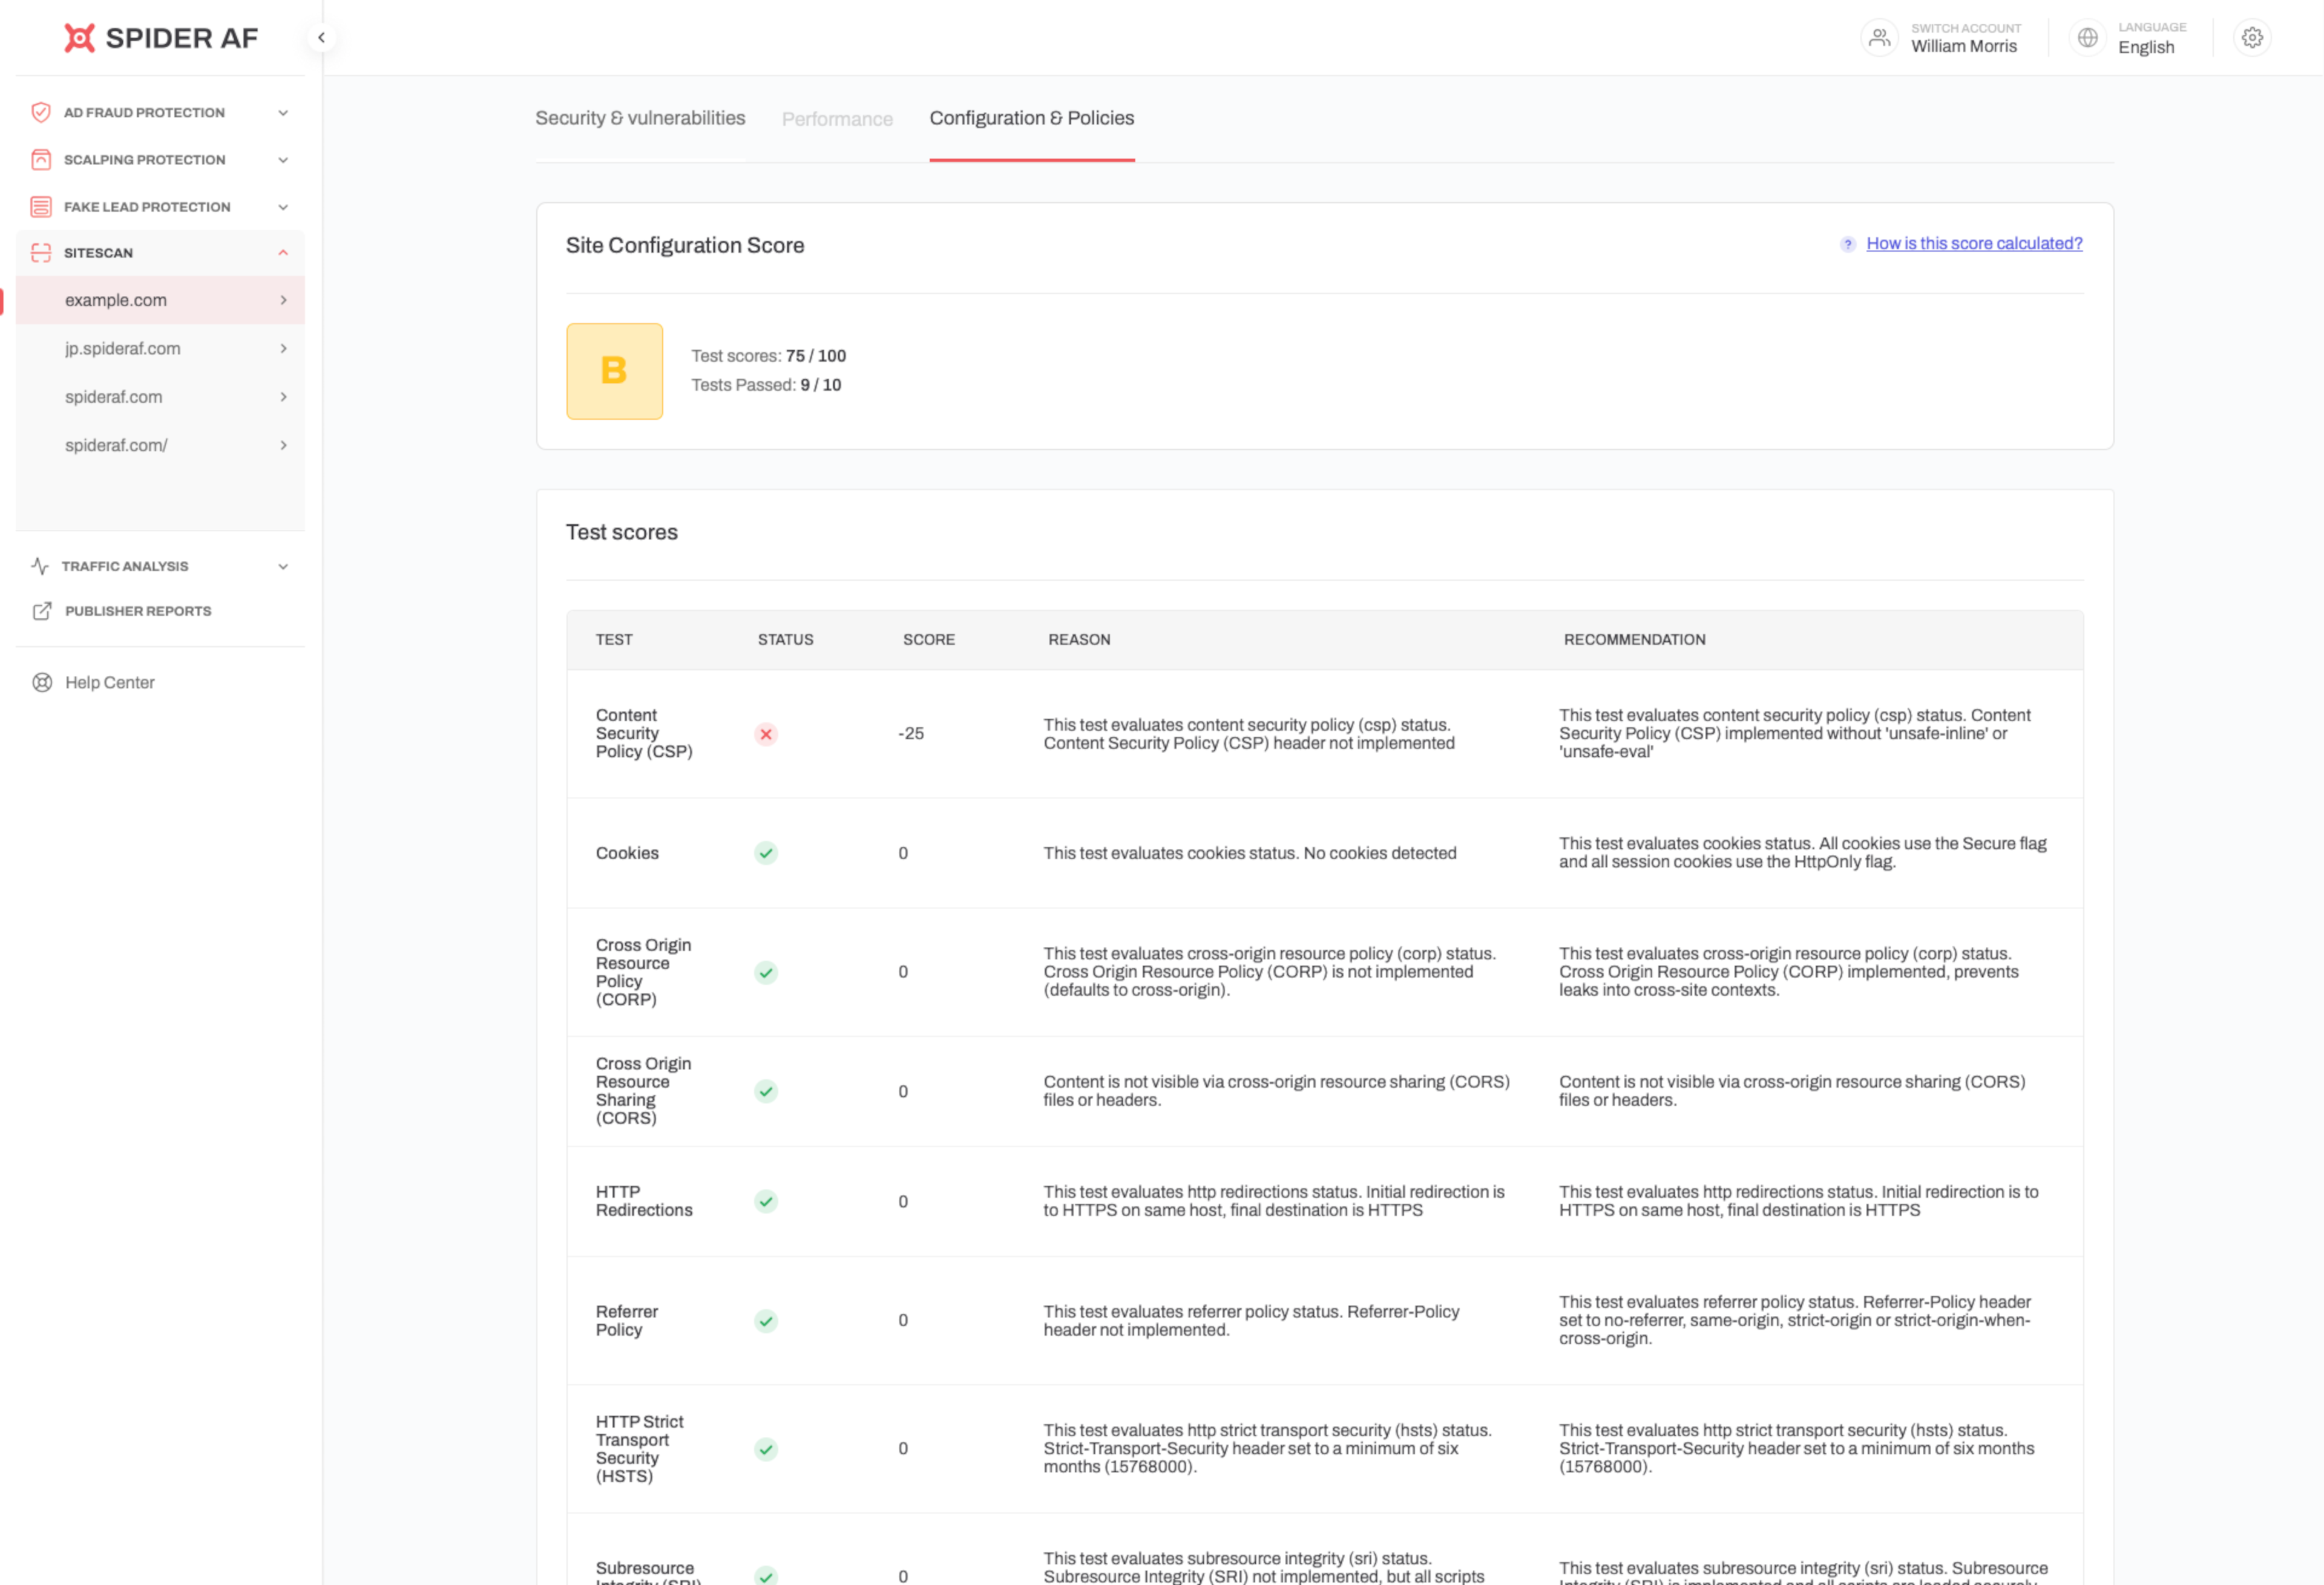This screenshot has height=1585, width=2324.
Task: Click the green check status for Cookies
Action: coord(766,852)
